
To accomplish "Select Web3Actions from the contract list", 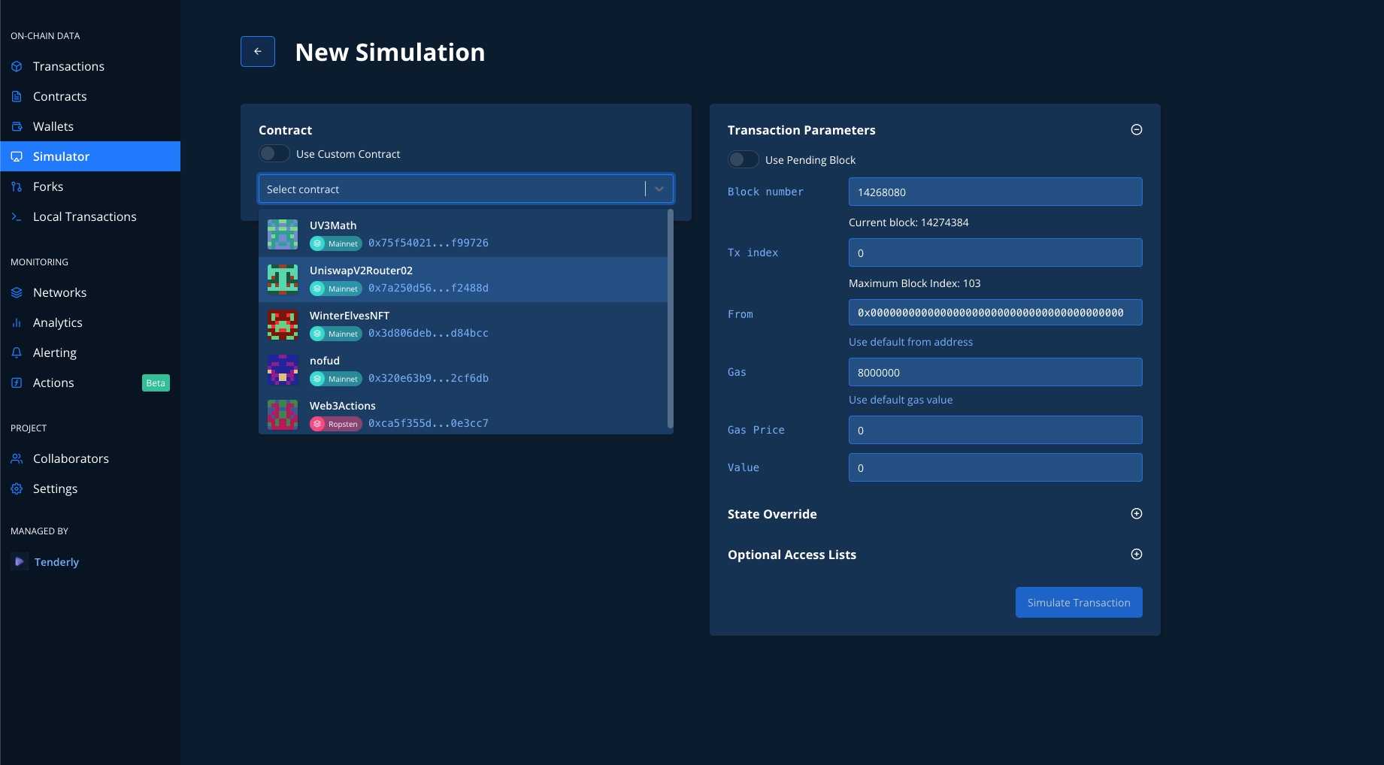I will tap(463, 413).
